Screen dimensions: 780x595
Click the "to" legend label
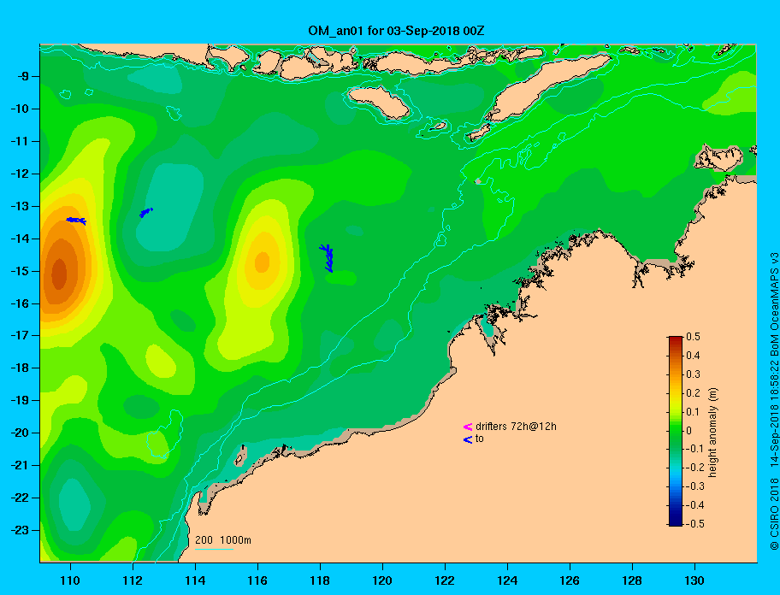pos(480,439)
